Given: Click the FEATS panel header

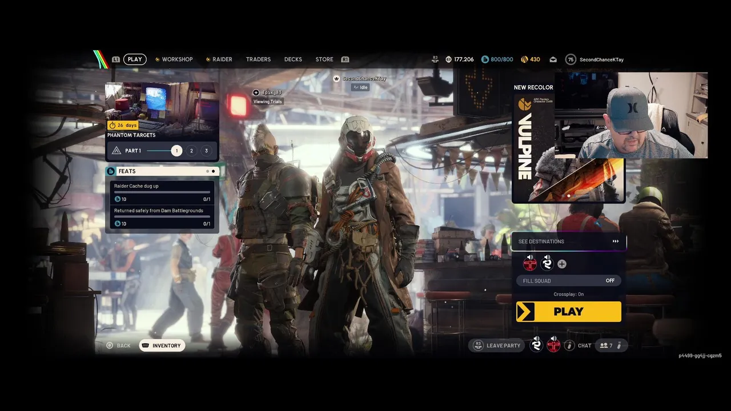Looking at the screenshot, I should click(x=162, y=171).
